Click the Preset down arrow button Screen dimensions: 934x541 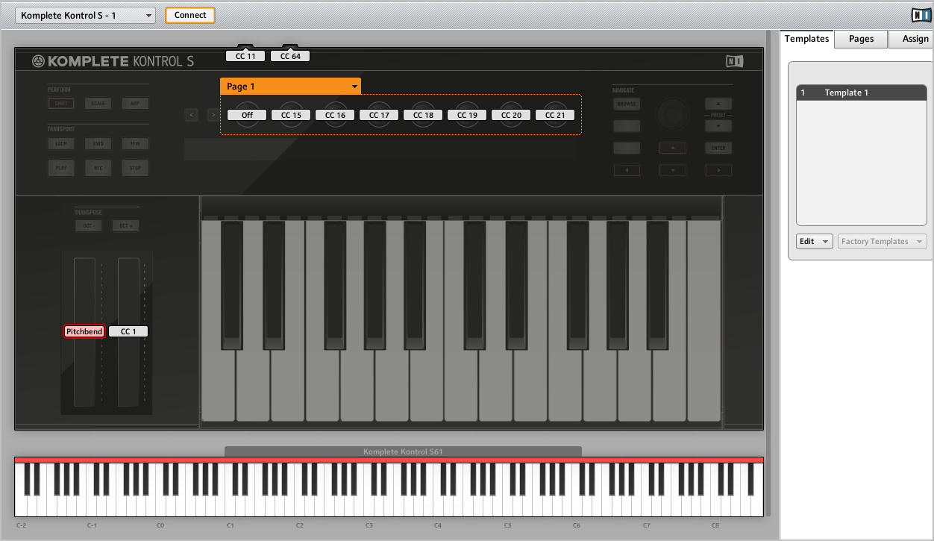pyautogui.click(x=718, y=125)
